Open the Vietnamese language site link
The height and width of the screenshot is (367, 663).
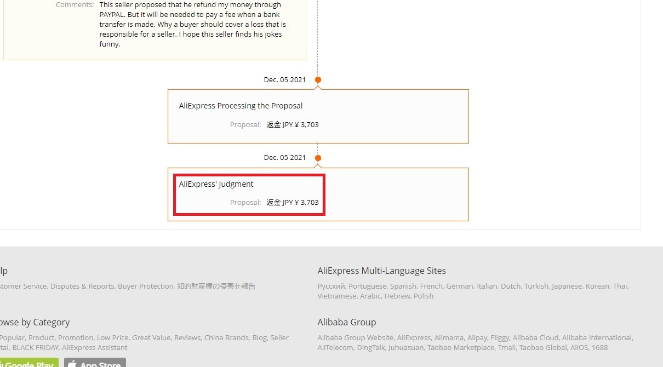[337, 296]
